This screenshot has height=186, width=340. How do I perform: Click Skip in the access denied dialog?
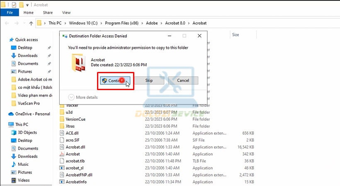pos(149,81)
